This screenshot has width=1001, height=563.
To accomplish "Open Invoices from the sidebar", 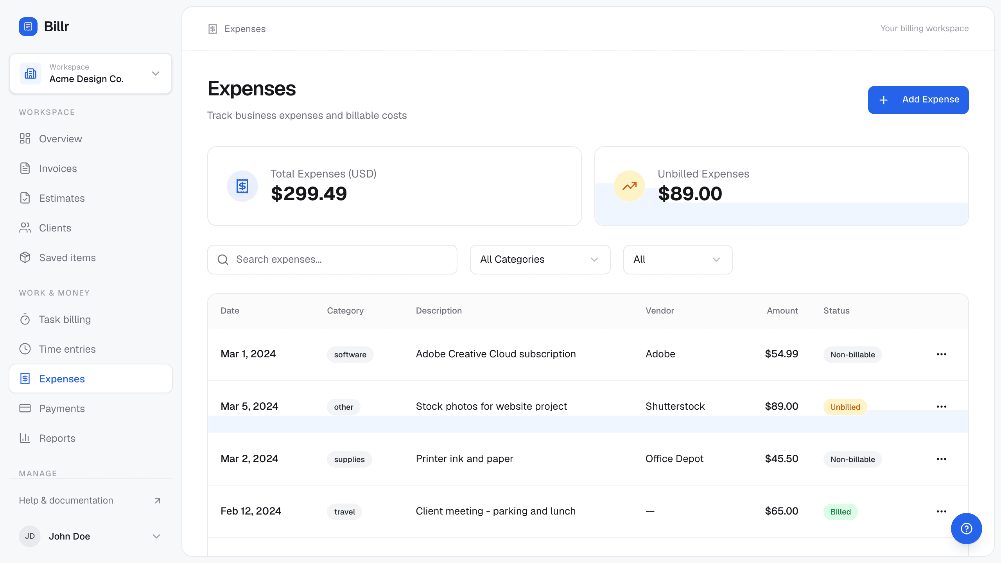I will [91, 168].
